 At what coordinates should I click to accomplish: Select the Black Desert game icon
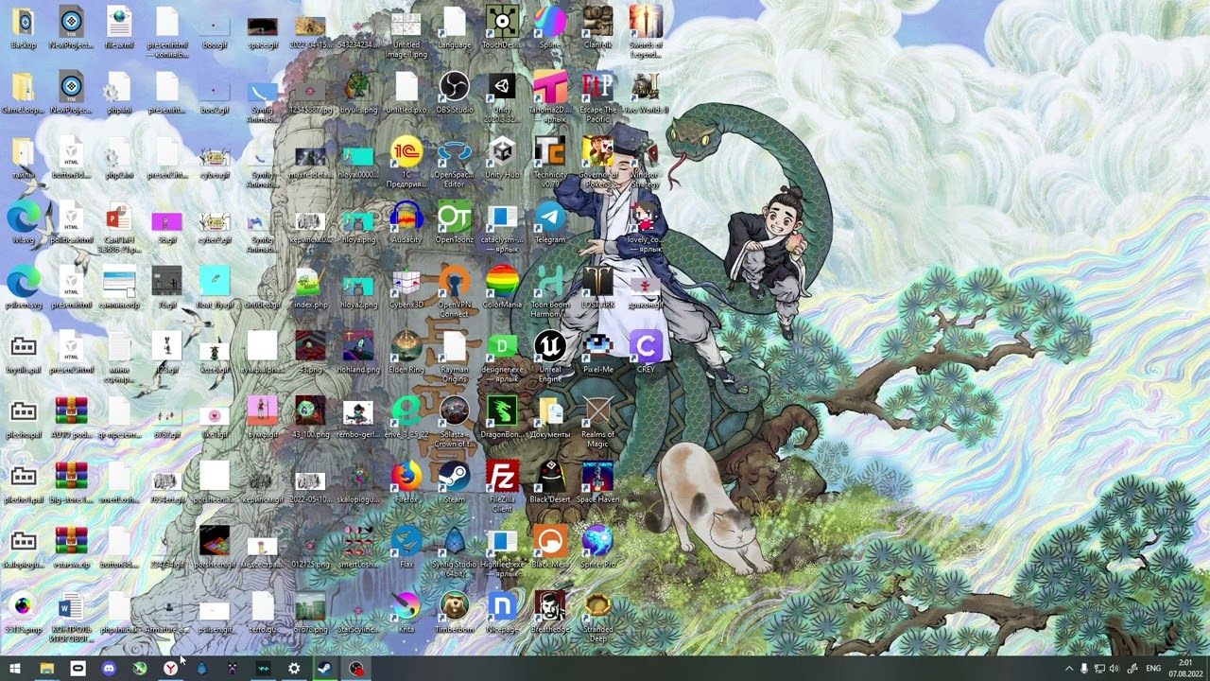click(x=550, y=481)
